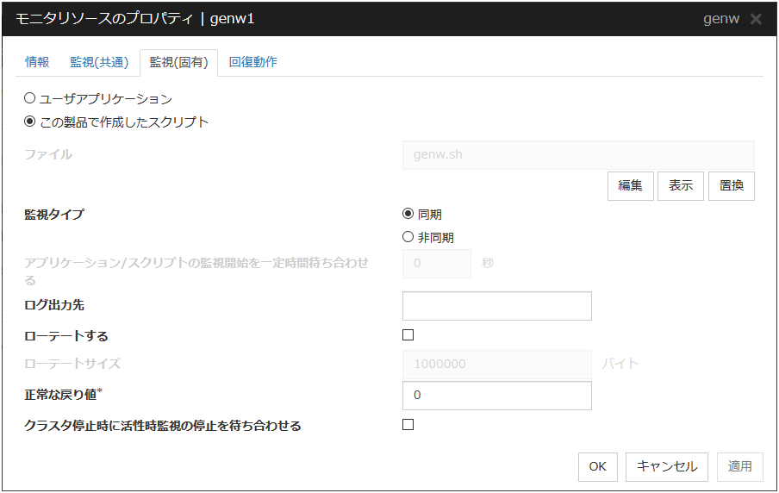This screenshot has height=493, width=779.
Task: Enable the ローテートする checkbox
Action: click(x=408, y=335)
